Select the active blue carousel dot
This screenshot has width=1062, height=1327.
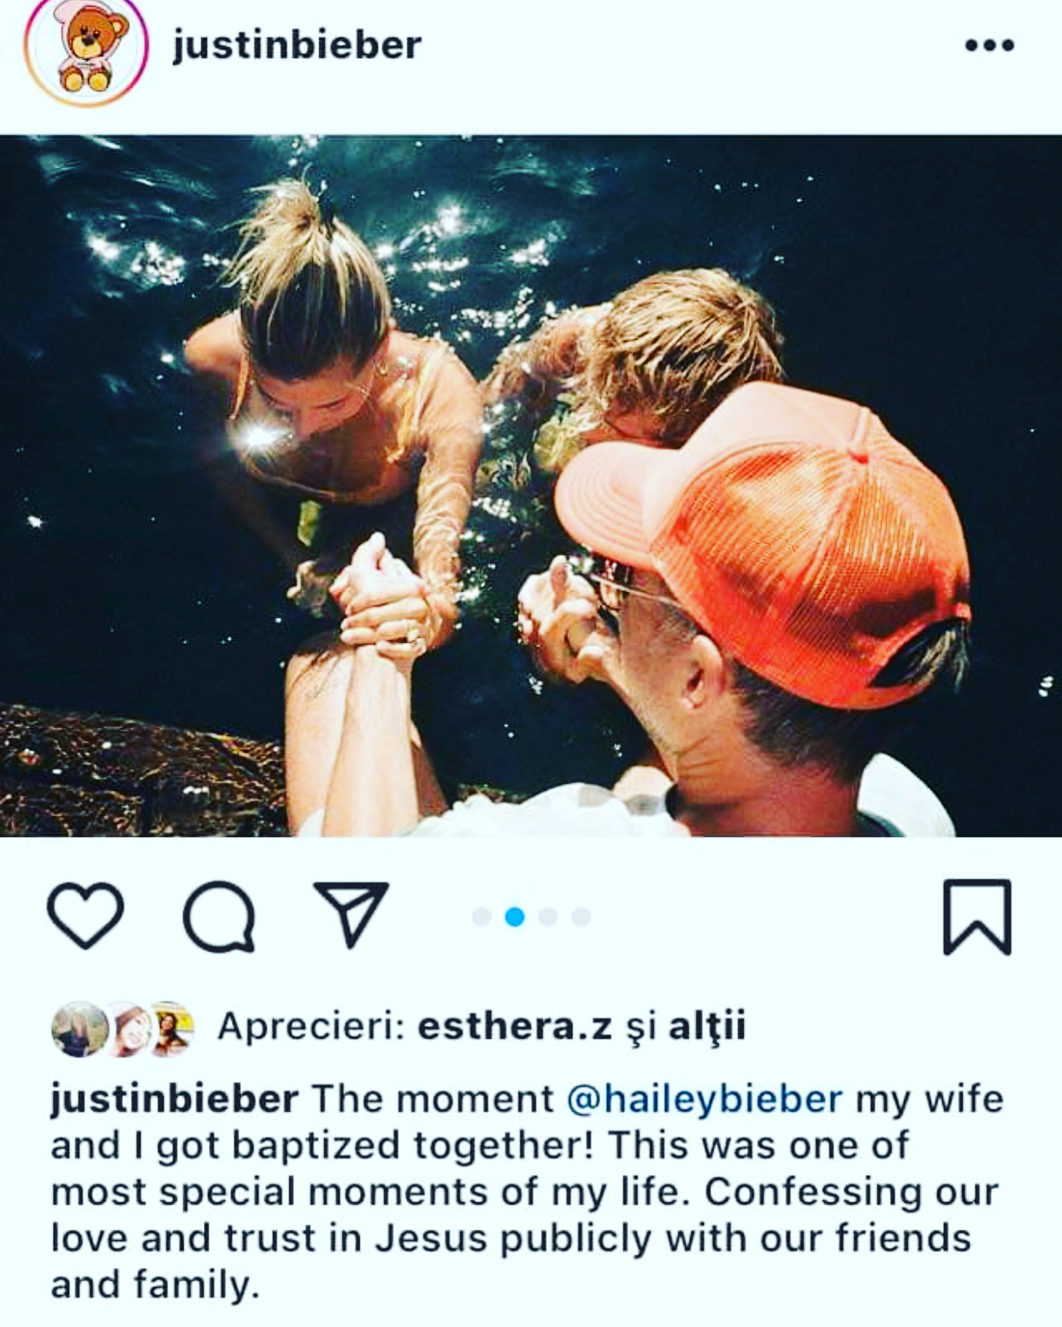coord(515,917)
